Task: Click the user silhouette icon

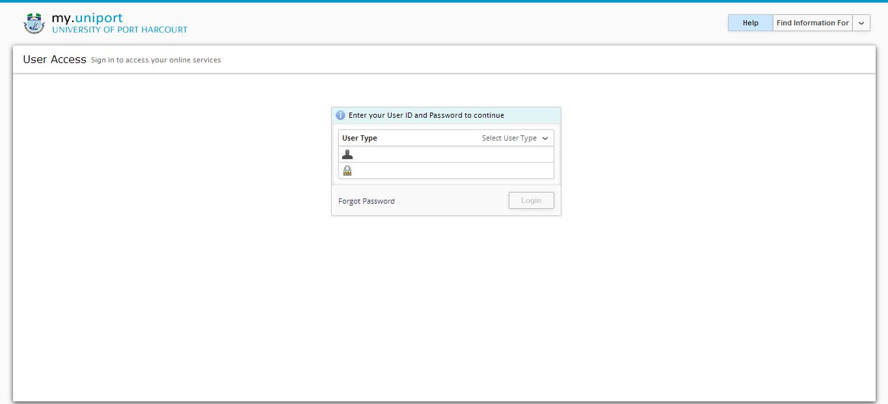Action: [x=347, y=154]
